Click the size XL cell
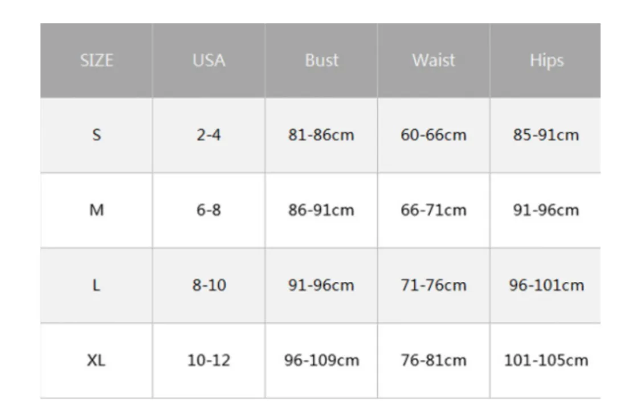Screen dimensions: 641x419 tap(96, 360)
